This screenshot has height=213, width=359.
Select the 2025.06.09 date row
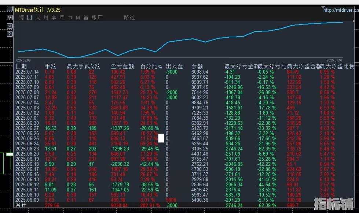[27, 200]
